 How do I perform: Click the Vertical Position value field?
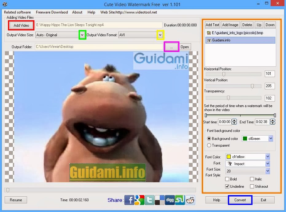tap(270, 86)
